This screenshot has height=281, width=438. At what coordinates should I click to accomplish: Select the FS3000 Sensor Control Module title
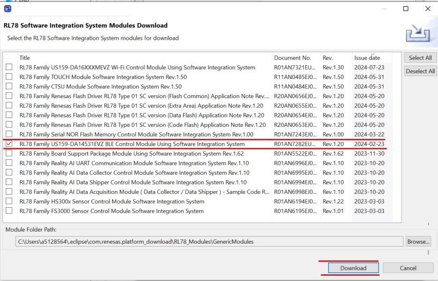(111, 211)
